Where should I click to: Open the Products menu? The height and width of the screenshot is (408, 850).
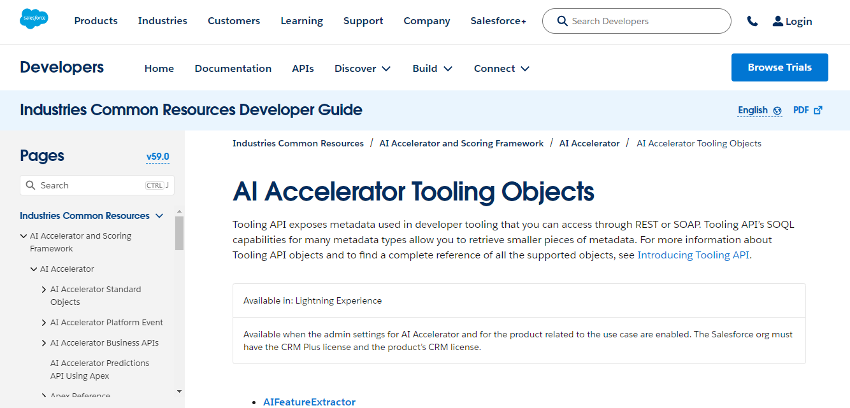click(x=96, y=21)
